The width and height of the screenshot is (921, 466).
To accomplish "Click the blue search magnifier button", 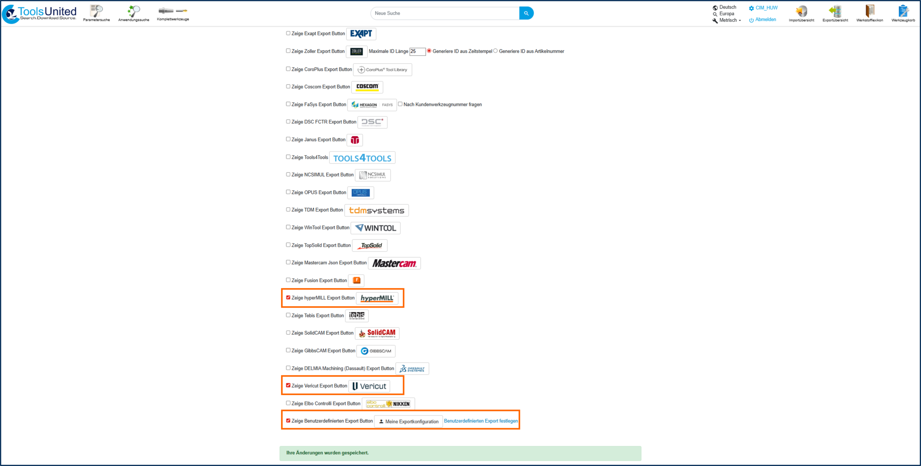I will coord(526,13).
